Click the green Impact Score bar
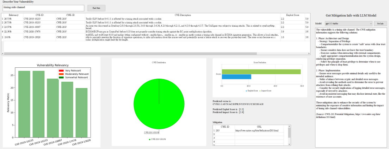Viewport: 389px width, 149px height. click(261, 72)
